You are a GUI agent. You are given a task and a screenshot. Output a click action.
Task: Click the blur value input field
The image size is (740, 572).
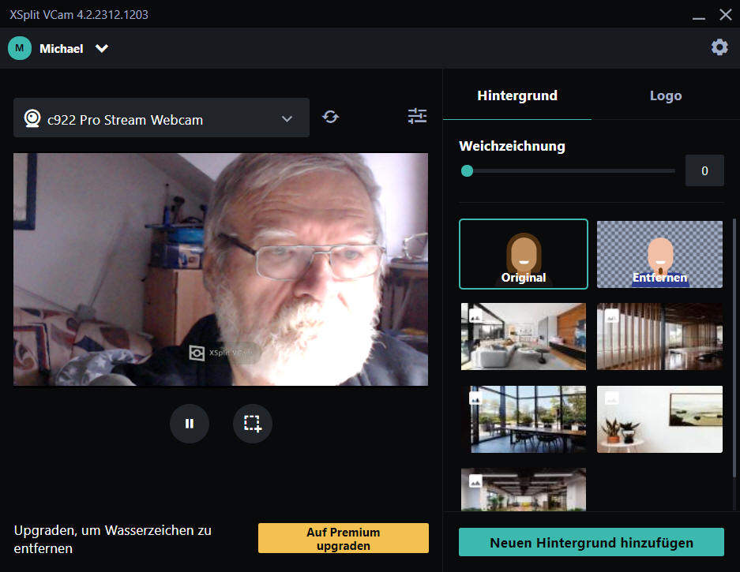tap(704, 170)
